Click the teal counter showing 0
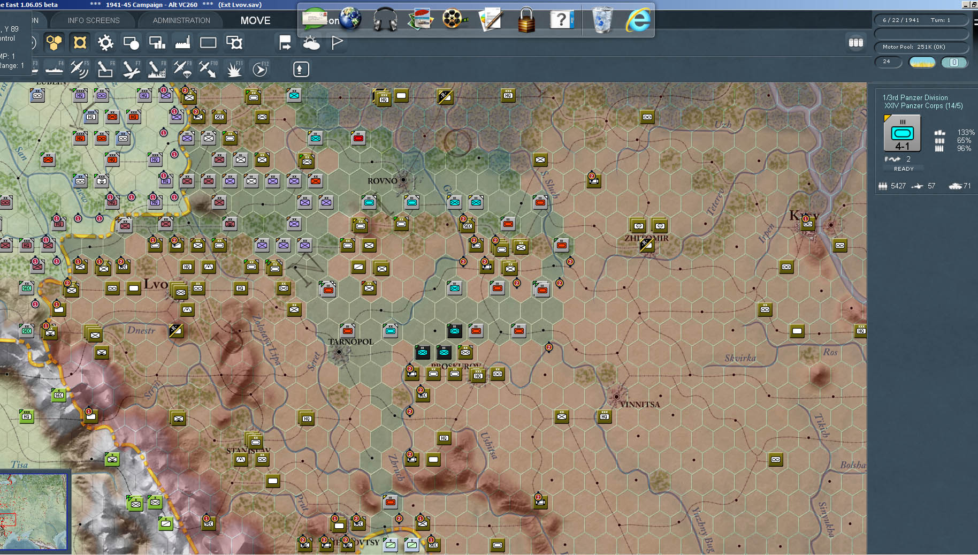The width and height of the screenshot is (978, 555). click(954, 62)
